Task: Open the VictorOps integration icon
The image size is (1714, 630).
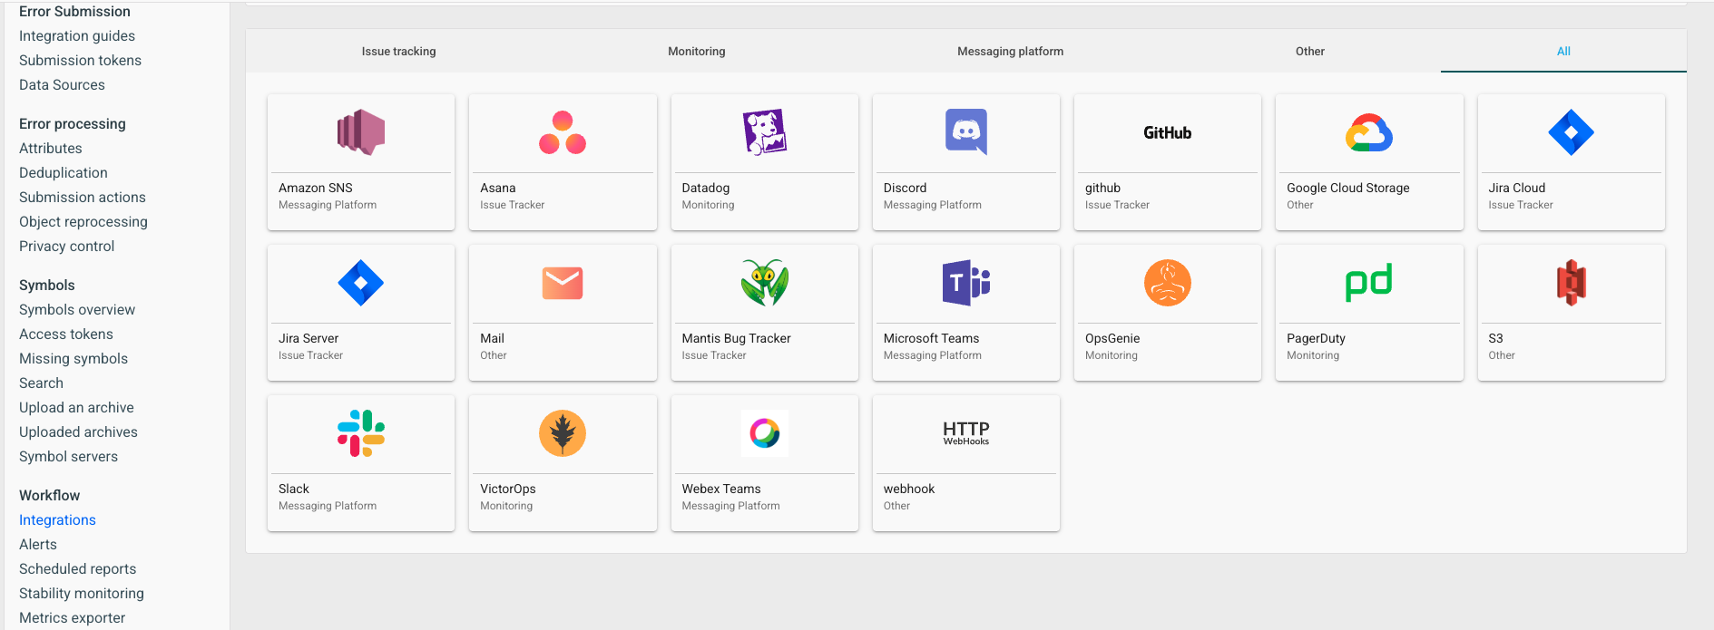Action: point(562,433)
